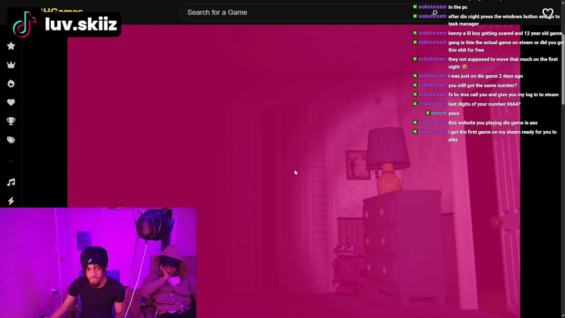Screen dimensions: 565x318
Task: Select the fire trending icon in sidebar
Action: point(11,83)
